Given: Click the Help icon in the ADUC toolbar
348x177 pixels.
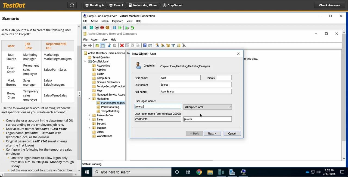Looking at the screenshot, I should click(145, 45).
